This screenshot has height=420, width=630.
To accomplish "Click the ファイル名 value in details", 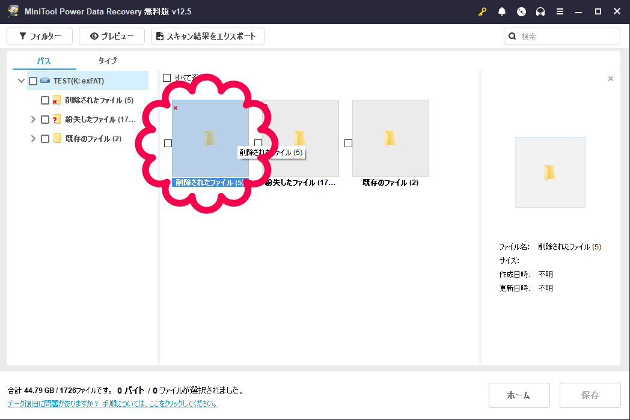I will coord(570,247).
